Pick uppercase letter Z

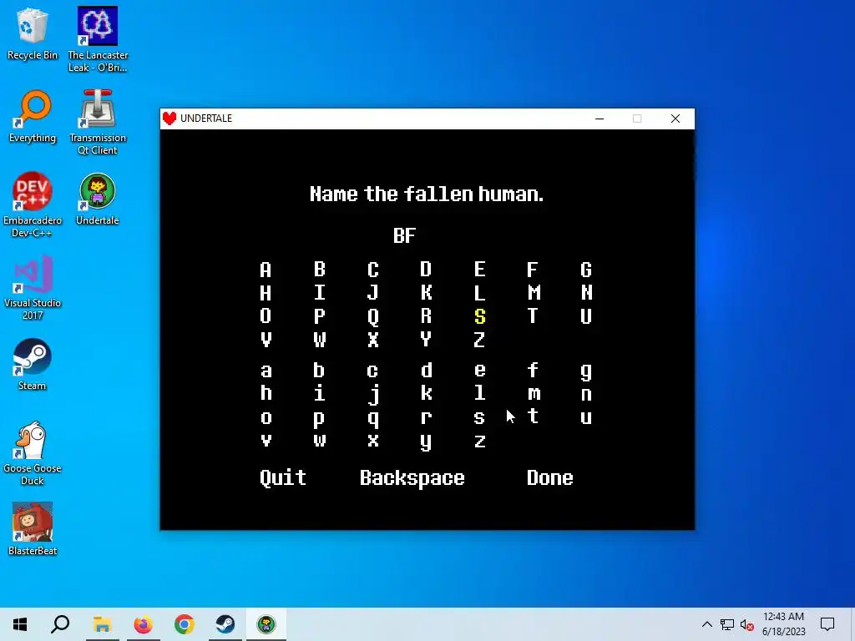pos(479,340)
